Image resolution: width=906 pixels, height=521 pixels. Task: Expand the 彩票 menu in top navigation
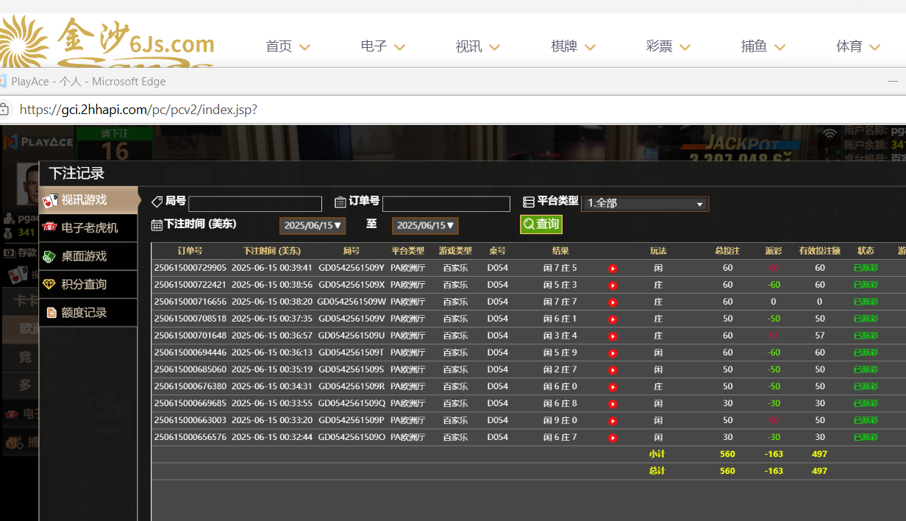[668, 46]
